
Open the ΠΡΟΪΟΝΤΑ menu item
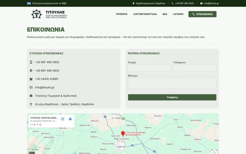(122, 14)
